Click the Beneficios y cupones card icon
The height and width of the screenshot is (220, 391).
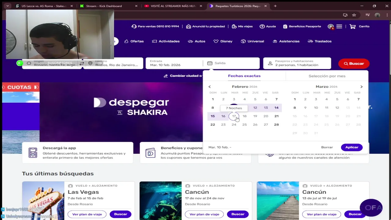(150, 153)
